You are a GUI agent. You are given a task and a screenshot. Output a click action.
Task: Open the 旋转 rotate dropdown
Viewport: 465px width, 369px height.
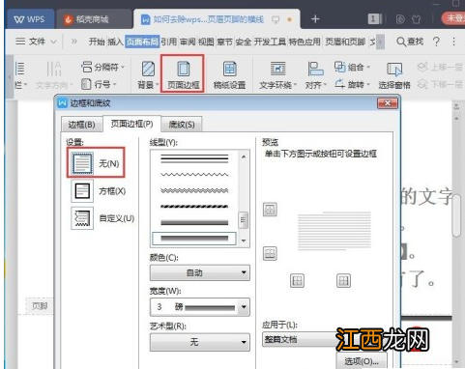click(x=352, y=84)
